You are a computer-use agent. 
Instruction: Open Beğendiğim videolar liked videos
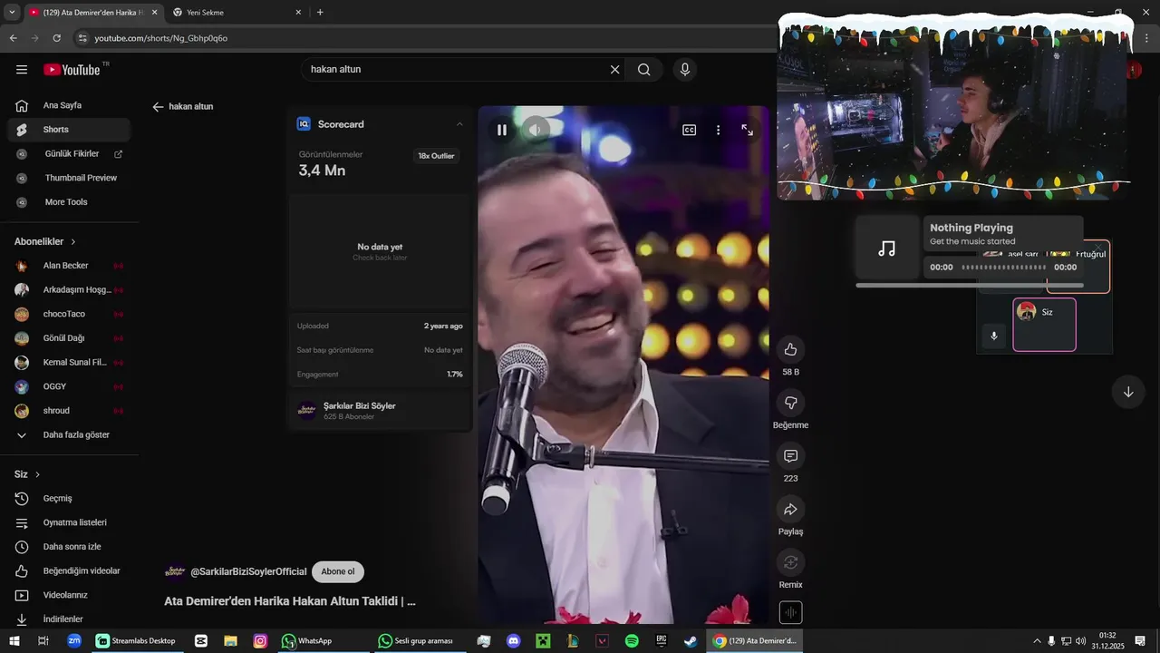pos(69,571)
